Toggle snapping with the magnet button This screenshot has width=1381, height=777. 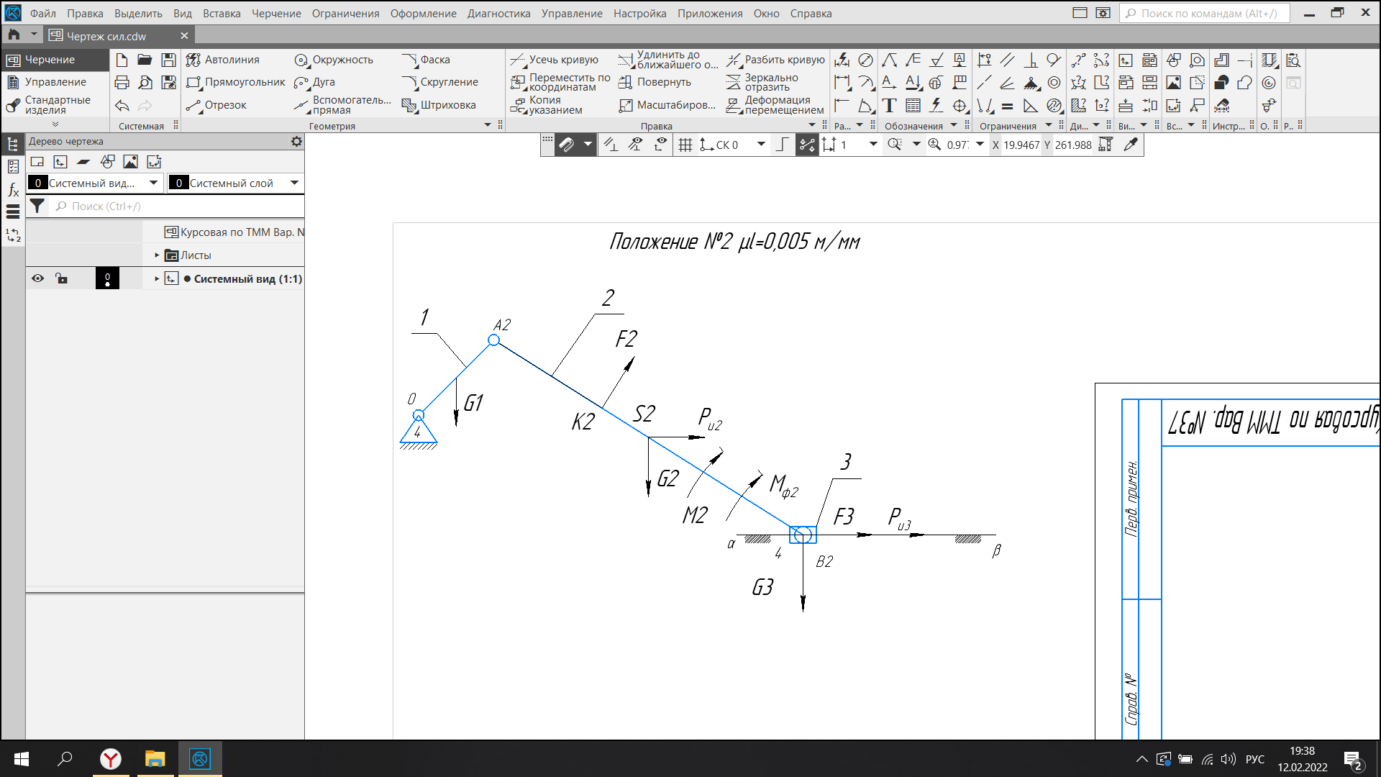567,145
